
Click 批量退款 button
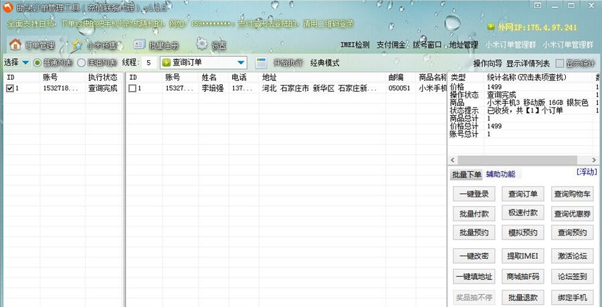522,298
